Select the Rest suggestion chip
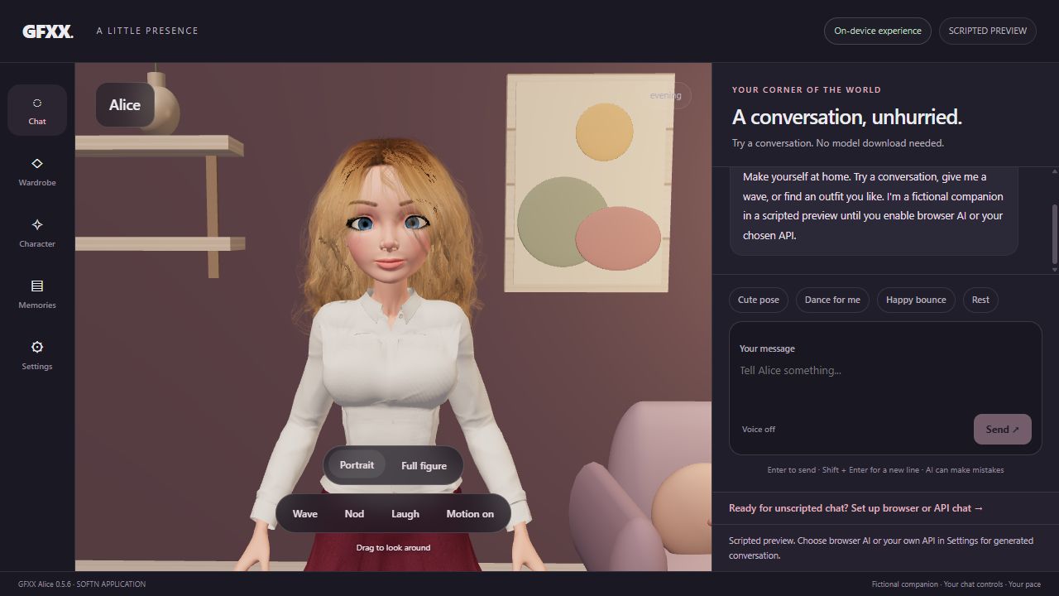Screen dimensions: 1059x596 pos(980,300)
